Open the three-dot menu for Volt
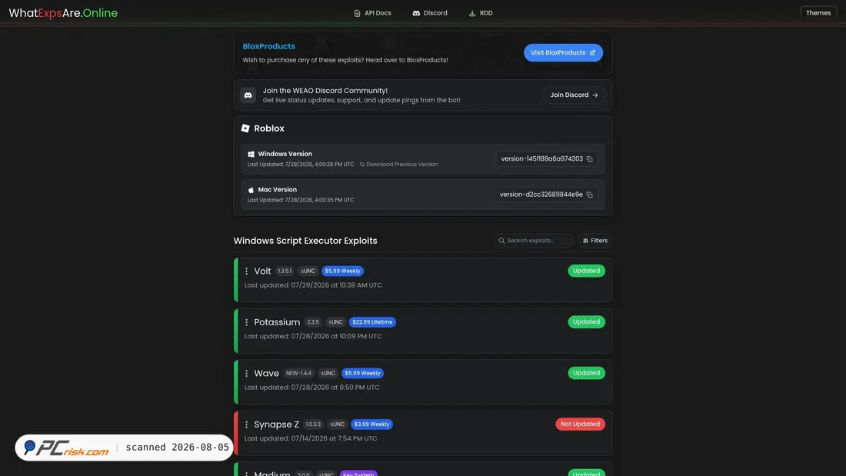The height and width of the screenshot is (476, 846). pyautogui.click(x=247, y=271)
